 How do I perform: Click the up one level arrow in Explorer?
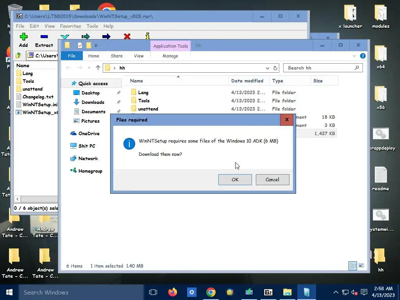98,68
